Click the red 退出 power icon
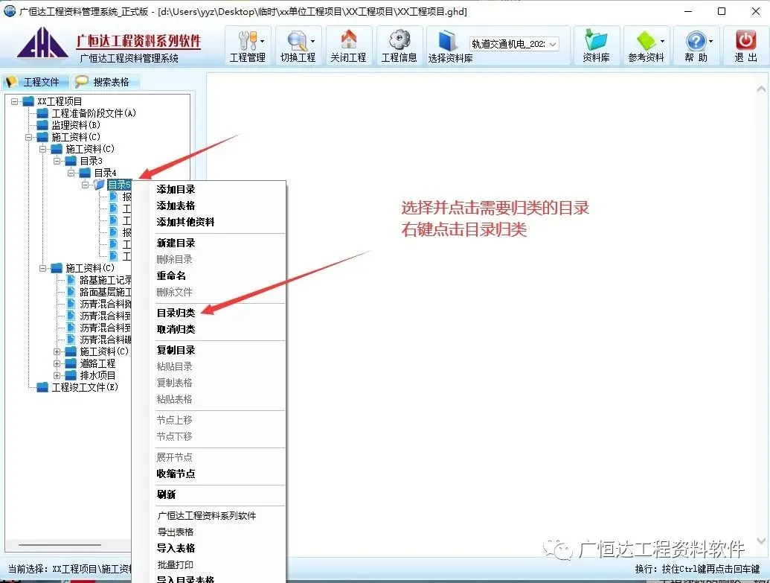This screenshot has height=583, width=770. pos(745,39)
